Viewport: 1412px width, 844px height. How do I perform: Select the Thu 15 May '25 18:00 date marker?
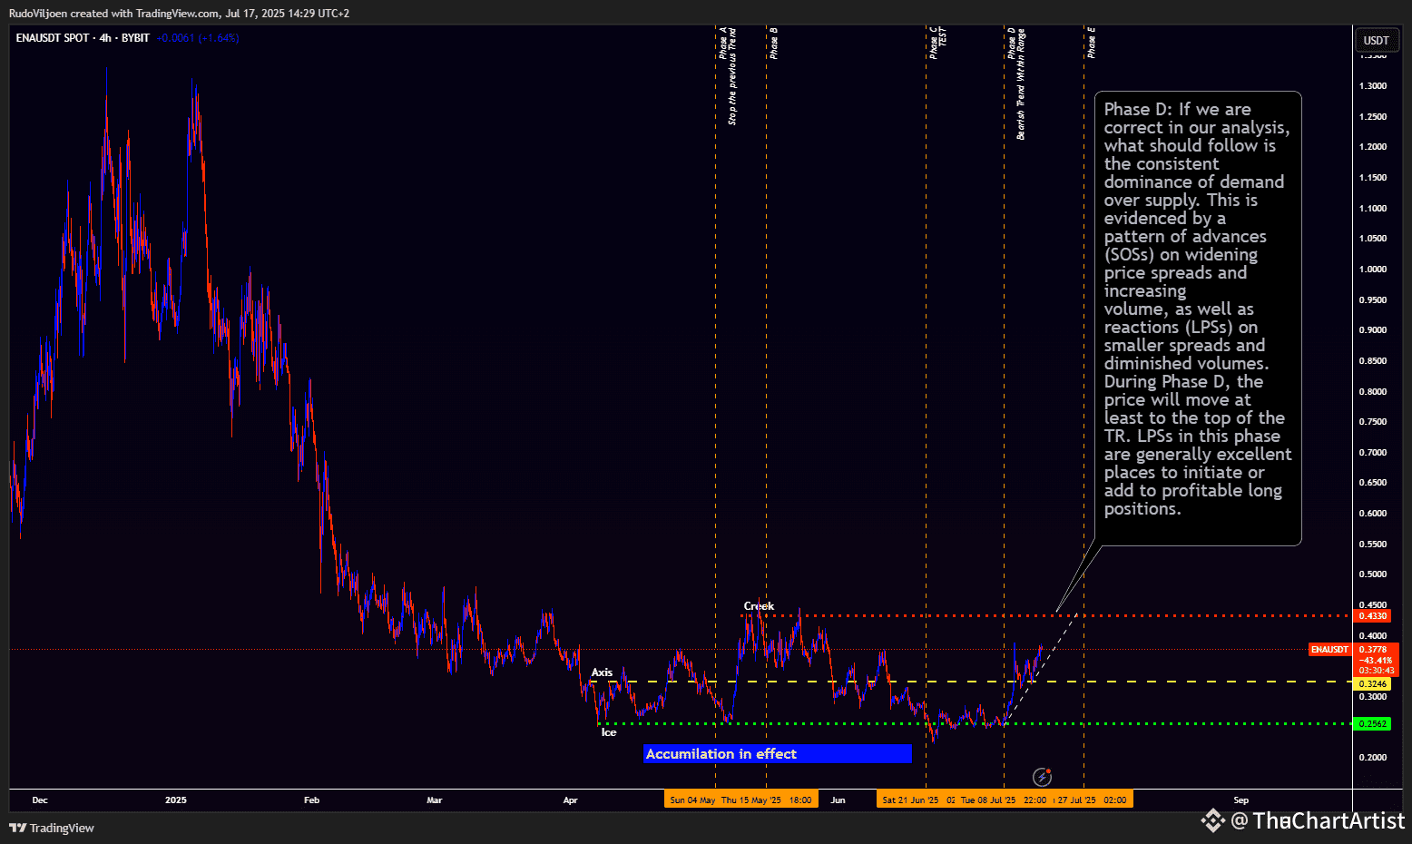tap(767, 800)
